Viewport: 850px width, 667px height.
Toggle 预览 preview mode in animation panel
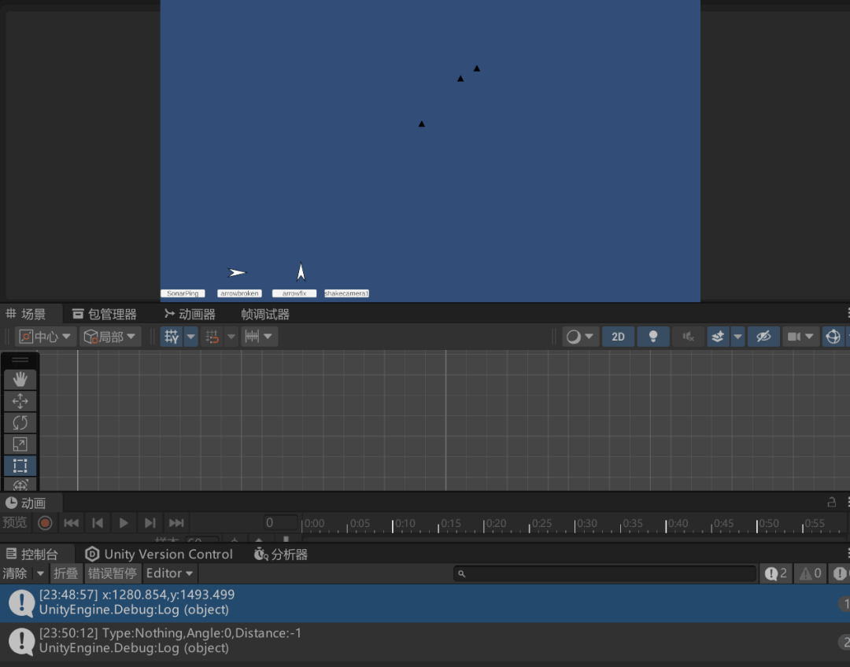pyautogui.click(x=15, y=522)
